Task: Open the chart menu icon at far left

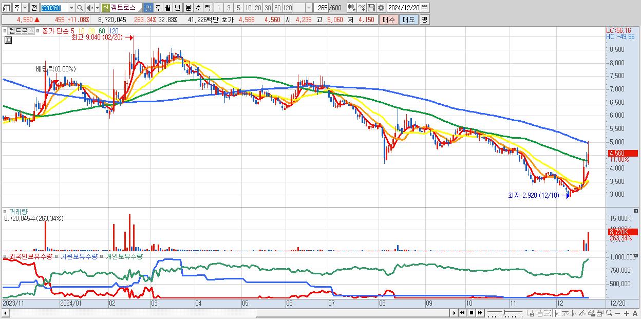Action: [7, 8]
